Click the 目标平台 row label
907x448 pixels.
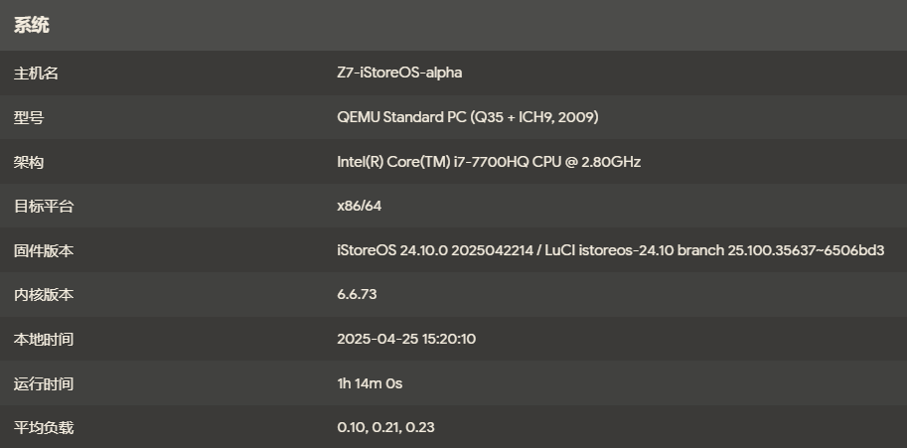click(x=43, y=207)
